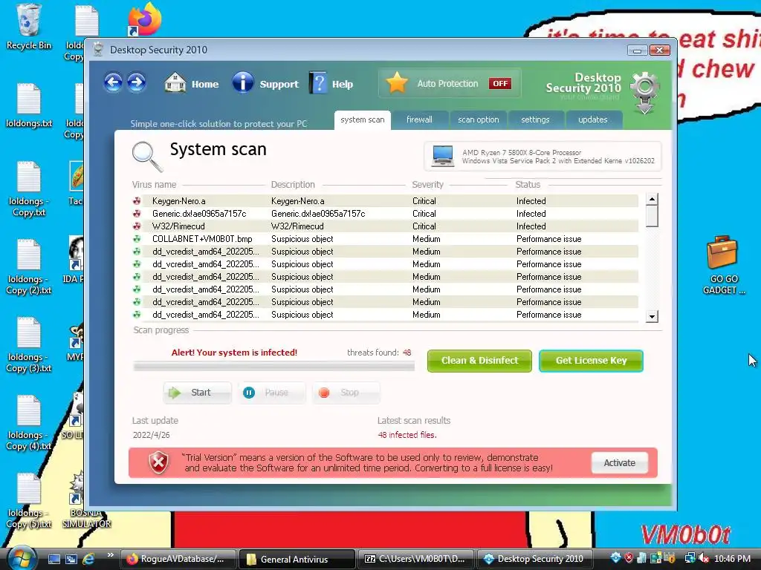
Task: Switch to the RogueAVDatabase Firefox taskbar button
Action: (x=178, y=559)
